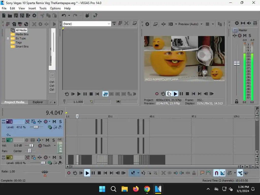The image size is (260, 195).
Task: Mute audio track 2
Action: (47, 140)
